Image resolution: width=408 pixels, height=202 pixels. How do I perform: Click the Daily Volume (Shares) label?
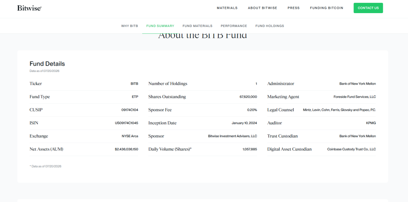click(170, 149)
